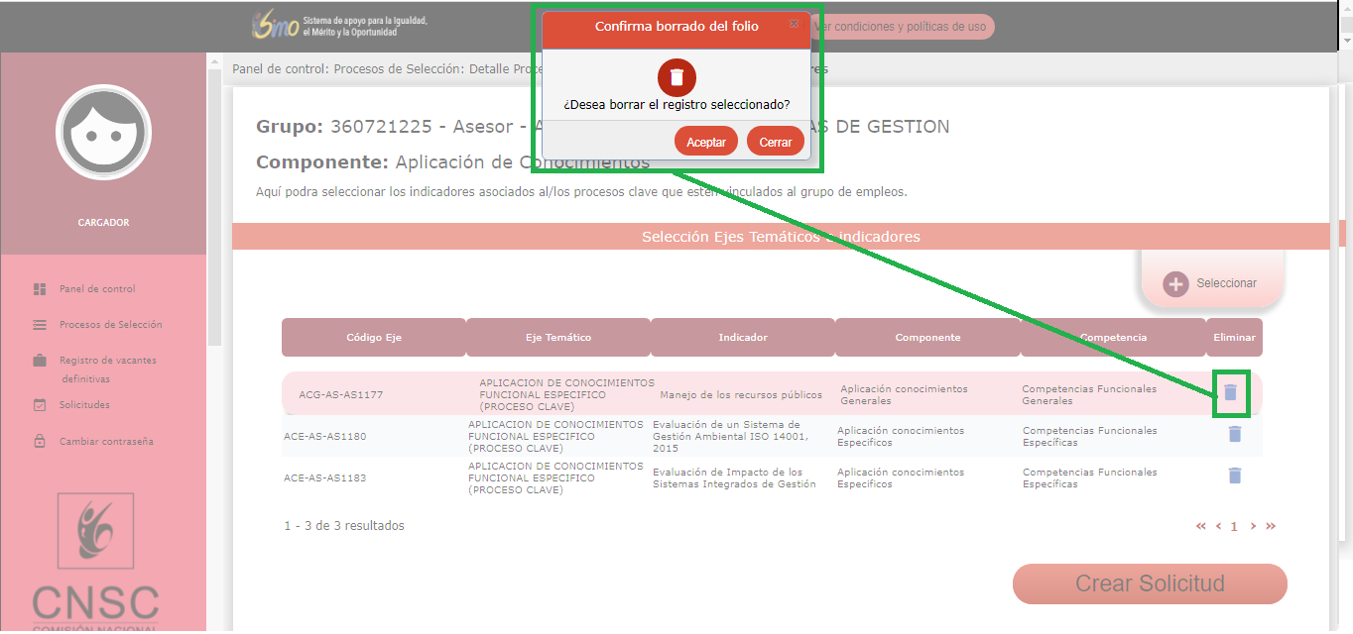Click trash icon for ACE-AS-AS1183 row
This screenshot has width=1353, height=634.
pyautogui.click(x=1234, y=475)
